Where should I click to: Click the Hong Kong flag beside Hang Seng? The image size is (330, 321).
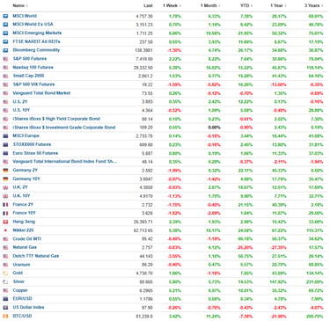[5, 222]
